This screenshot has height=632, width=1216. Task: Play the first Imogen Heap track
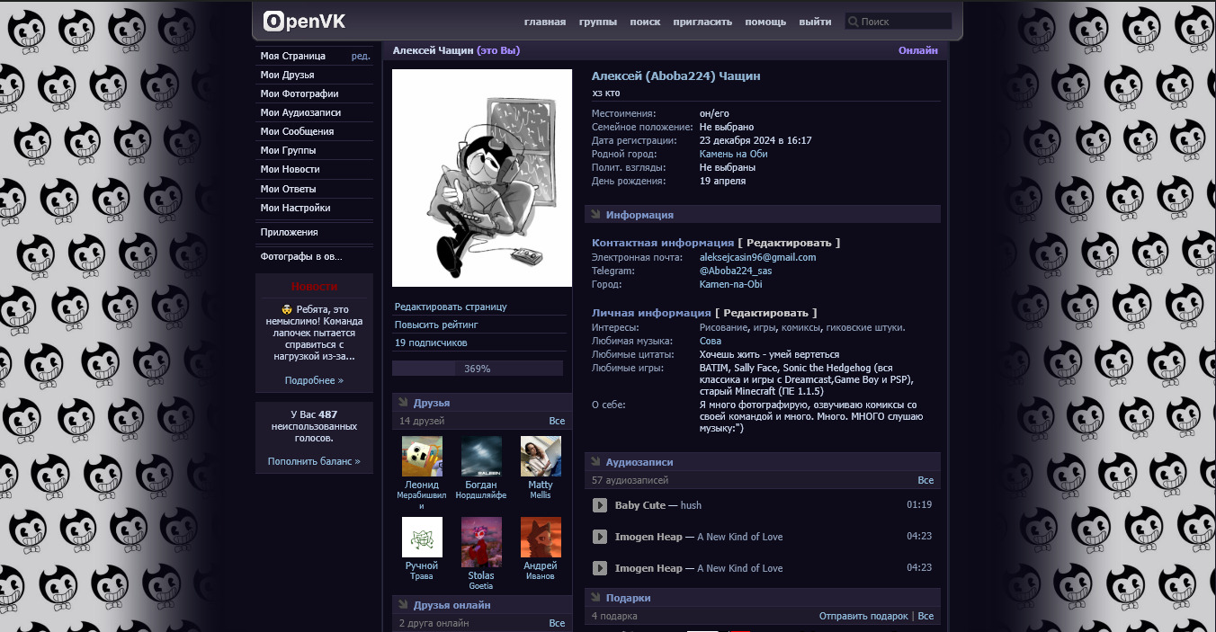[600, 537]
